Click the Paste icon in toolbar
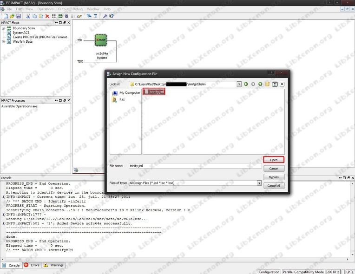355x274 pixels. point(41,16)
